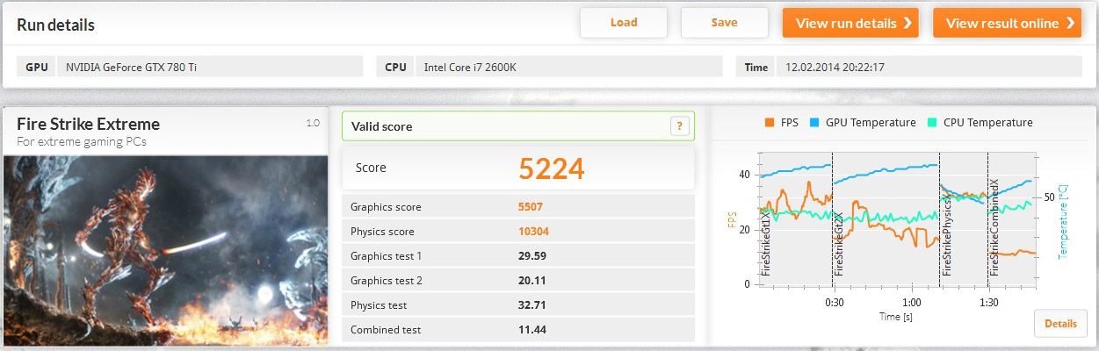Click the Save button
The image size is (1099, 351).
coord(724,23)
